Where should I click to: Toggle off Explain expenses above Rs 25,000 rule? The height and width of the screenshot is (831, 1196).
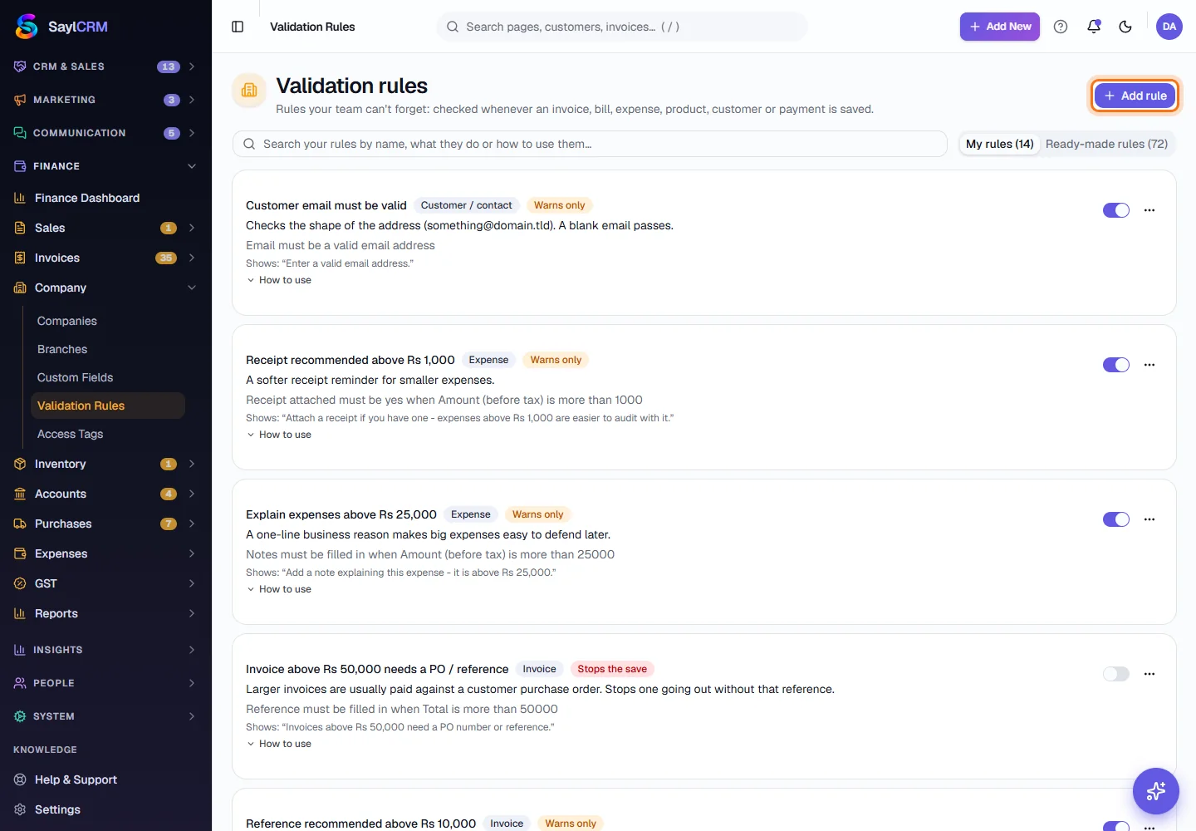click(1116, 519)
